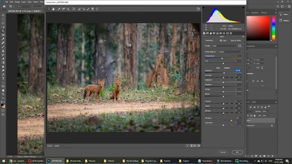Click the Contrast value input field
292x164 pixels.
(x=238, y=75)
